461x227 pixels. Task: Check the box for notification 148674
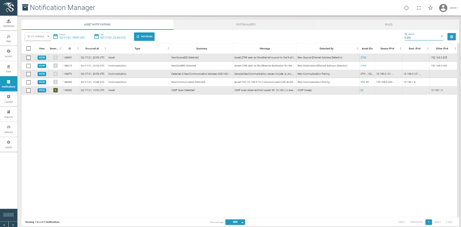tap(28, 74)
